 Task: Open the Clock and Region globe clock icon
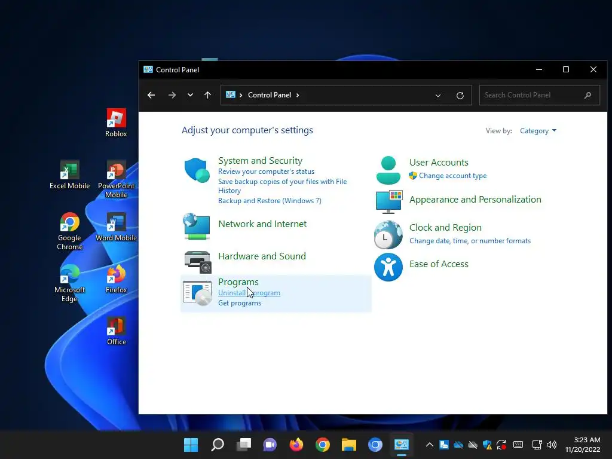click(388, 235)
